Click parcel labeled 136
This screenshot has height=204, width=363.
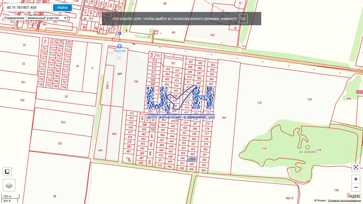click(x=336, y=190)
